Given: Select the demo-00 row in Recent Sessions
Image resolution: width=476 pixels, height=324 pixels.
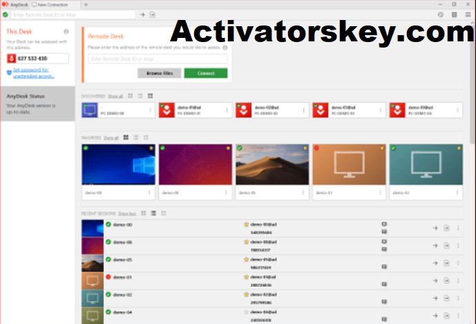Looking at the screenshot, I should (272, 228).
